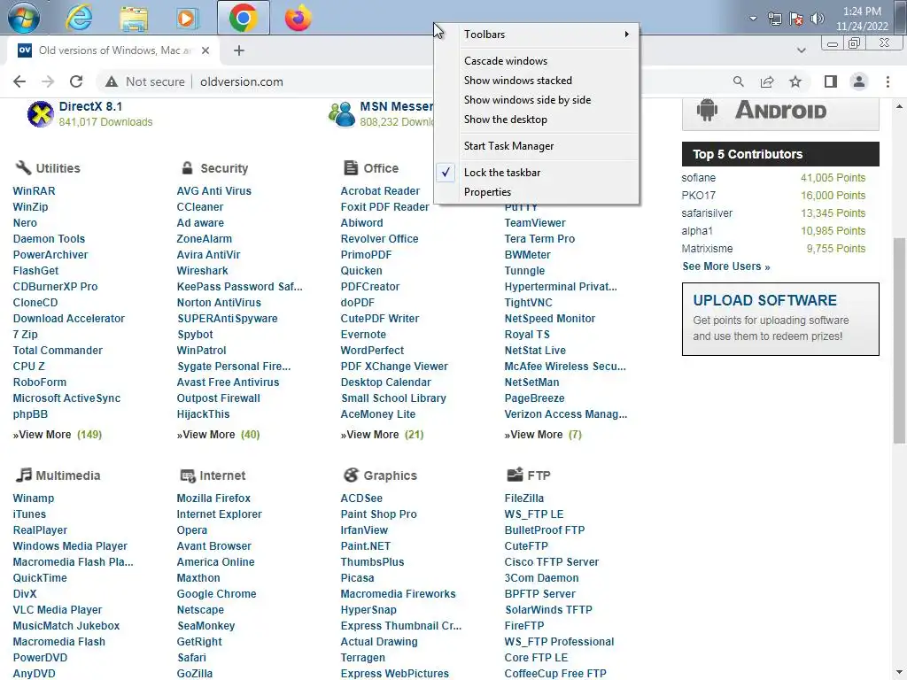Viewport: 907px width, 680px height.
Task: Select Show windows stacked
Action: [x=537, y=81]
